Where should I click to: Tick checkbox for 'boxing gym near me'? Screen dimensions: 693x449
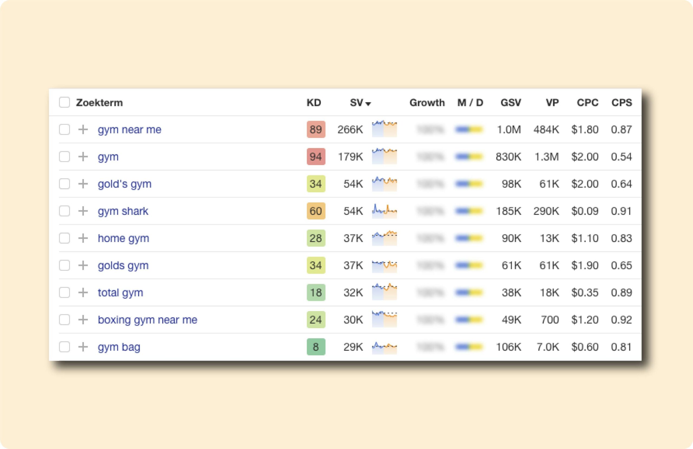(64, 320)
